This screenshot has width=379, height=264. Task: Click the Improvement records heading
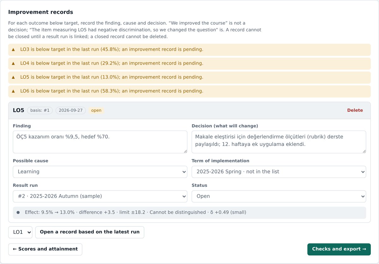coord(41,12)
